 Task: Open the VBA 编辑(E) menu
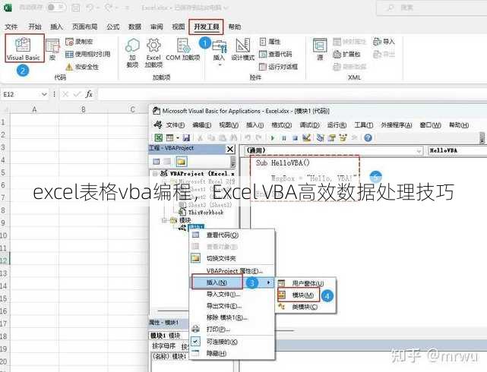(x=202, y=125)
